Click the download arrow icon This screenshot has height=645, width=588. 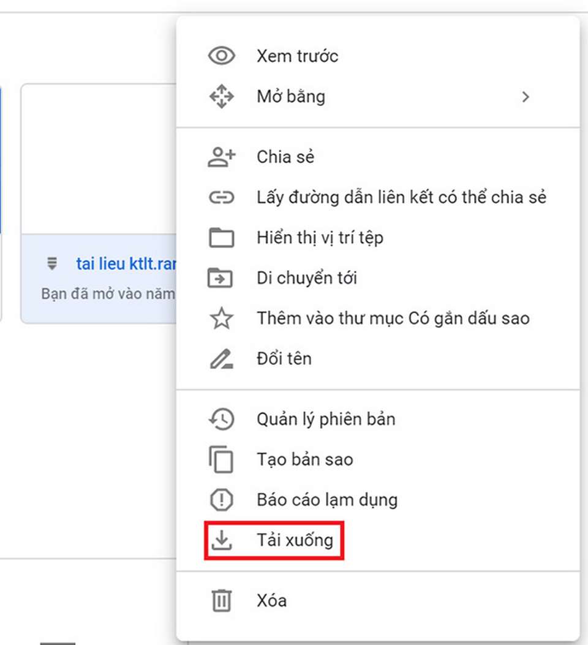(221, 540)
